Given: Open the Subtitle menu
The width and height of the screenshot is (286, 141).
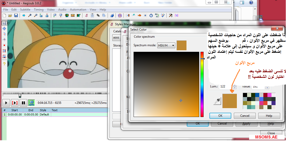Looking at the screenshot, I should [25, 10].
